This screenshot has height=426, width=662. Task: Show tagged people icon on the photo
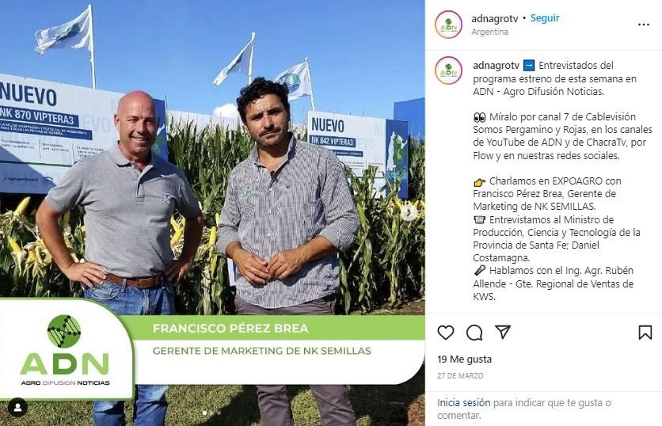[x=17, y=408]
